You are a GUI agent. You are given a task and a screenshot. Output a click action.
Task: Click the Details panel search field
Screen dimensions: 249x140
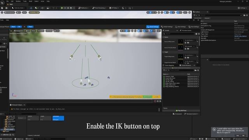pyautogui.click(x=179, y=34)
